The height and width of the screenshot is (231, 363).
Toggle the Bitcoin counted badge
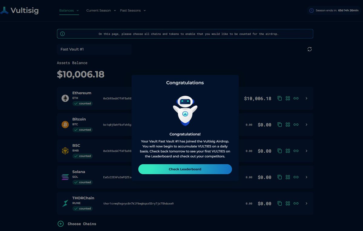(82, 130)
